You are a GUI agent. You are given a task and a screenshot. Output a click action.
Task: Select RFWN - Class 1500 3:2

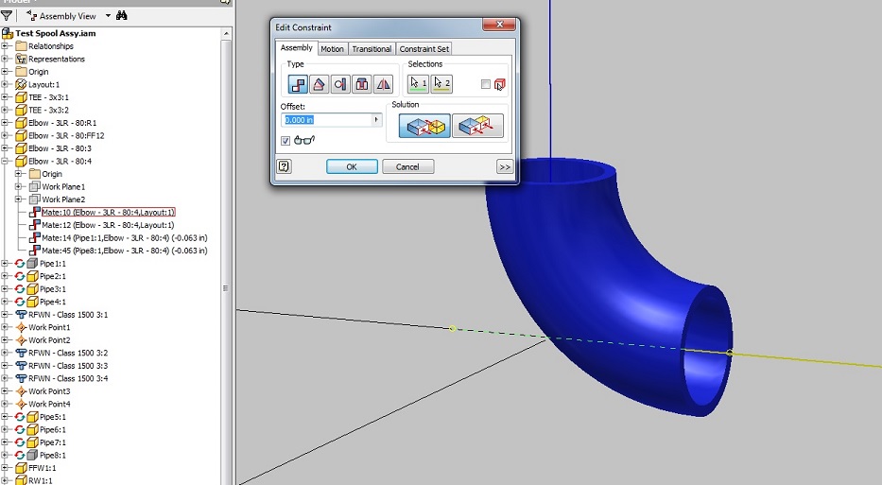68,353
